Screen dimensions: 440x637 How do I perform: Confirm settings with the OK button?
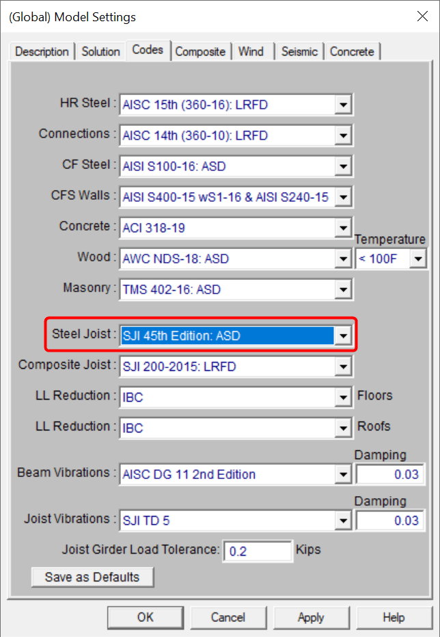pyautogui.click(x=145, y=617)
